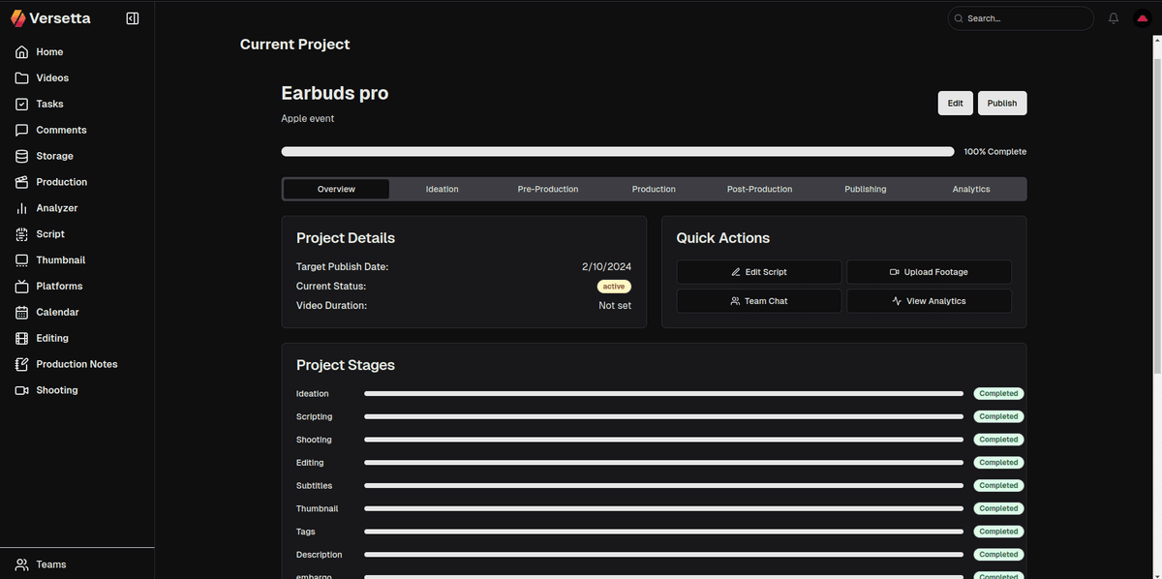
Task: Click the Description stage label
Action: pyautogui.click(x=320, y=555)
